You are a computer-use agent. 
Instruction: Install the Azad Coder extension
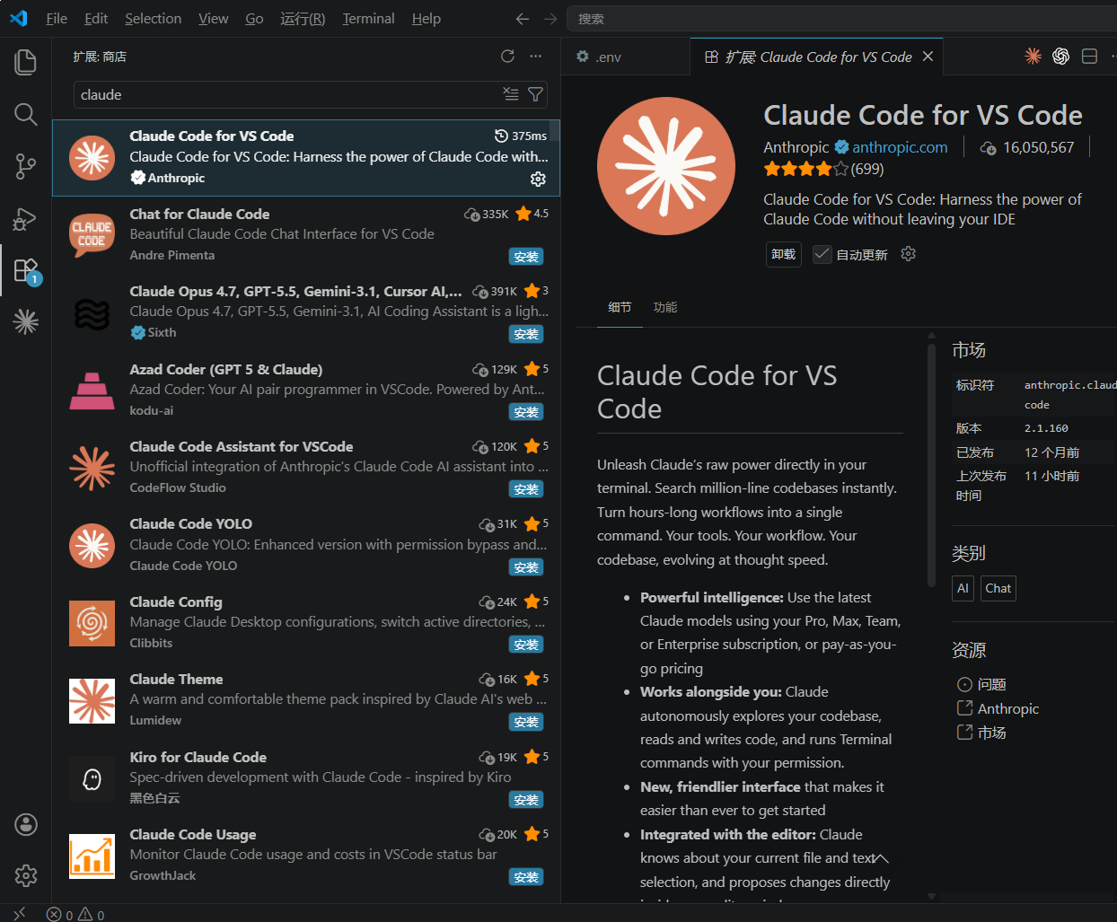(x=526, y=412)
